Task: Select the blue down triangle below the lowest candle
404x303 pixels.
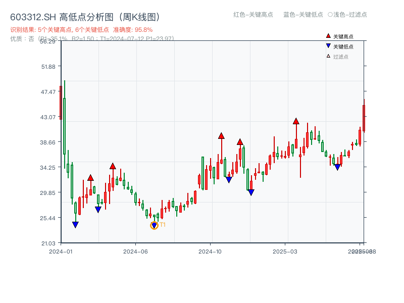Action: click(76, 224)
